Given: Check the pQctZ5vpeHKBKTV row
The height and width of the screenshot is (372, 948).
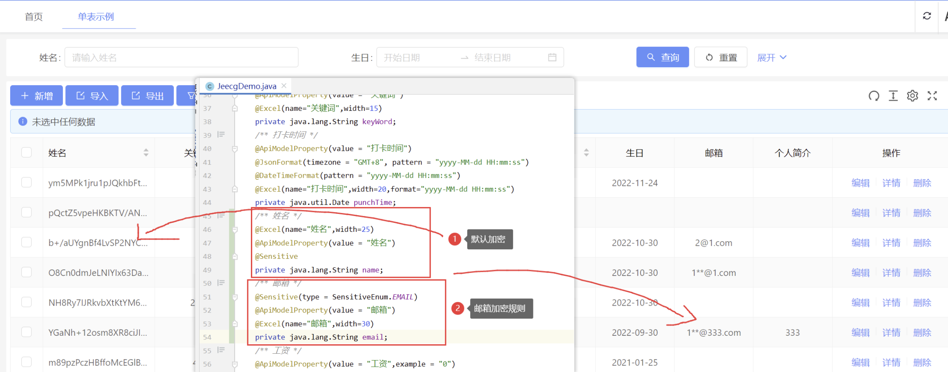Looking at the screenshot, I should tap(27, 212).
